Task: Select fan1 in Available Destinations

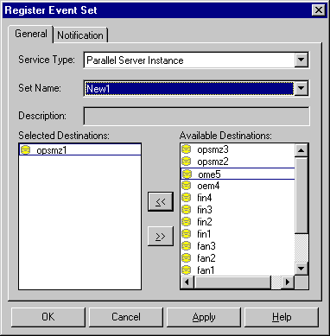Action: (x=238, y=270)
